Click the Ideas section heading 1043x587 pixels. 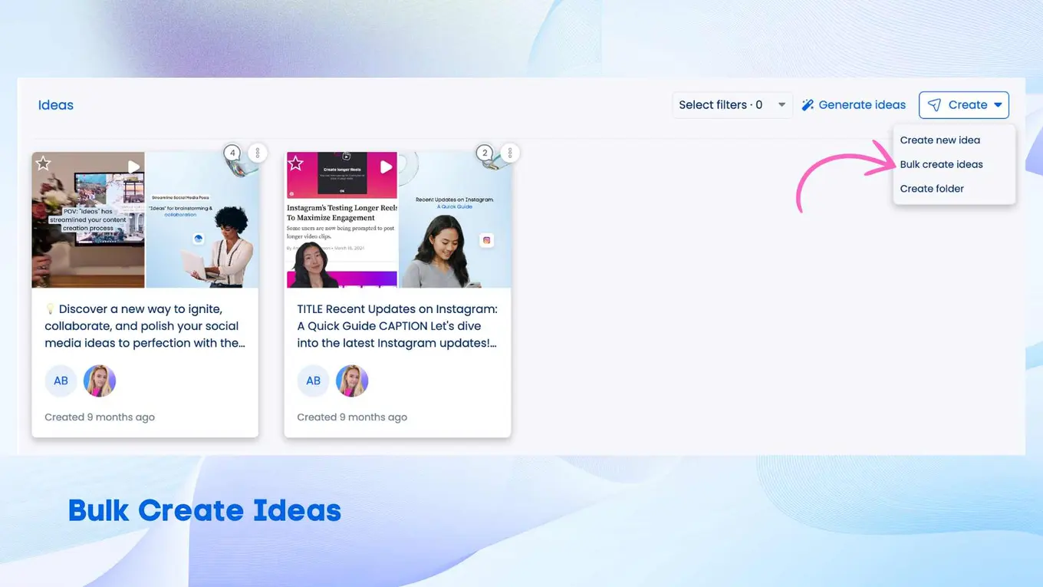(56, 105)
